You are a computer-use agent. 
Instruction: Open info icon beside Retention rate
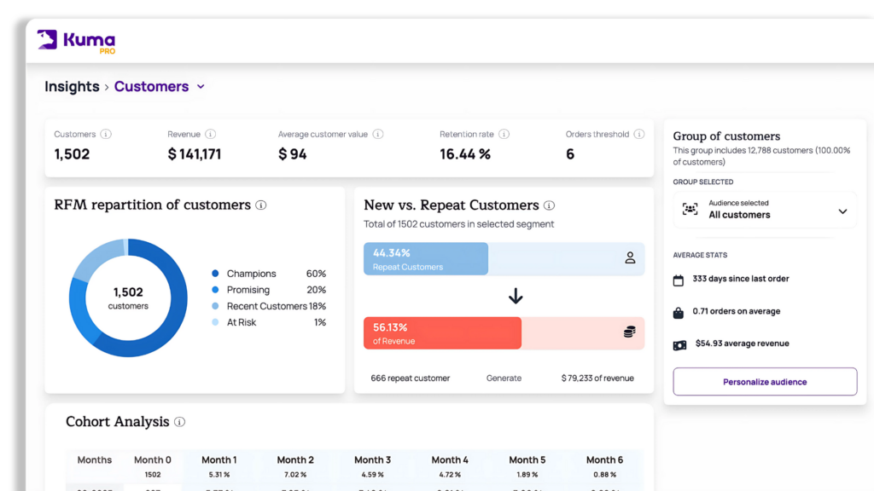(504, 134)
